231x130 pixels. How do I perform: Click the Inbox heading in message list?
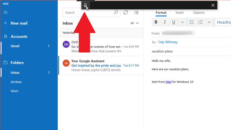[68, 23]
